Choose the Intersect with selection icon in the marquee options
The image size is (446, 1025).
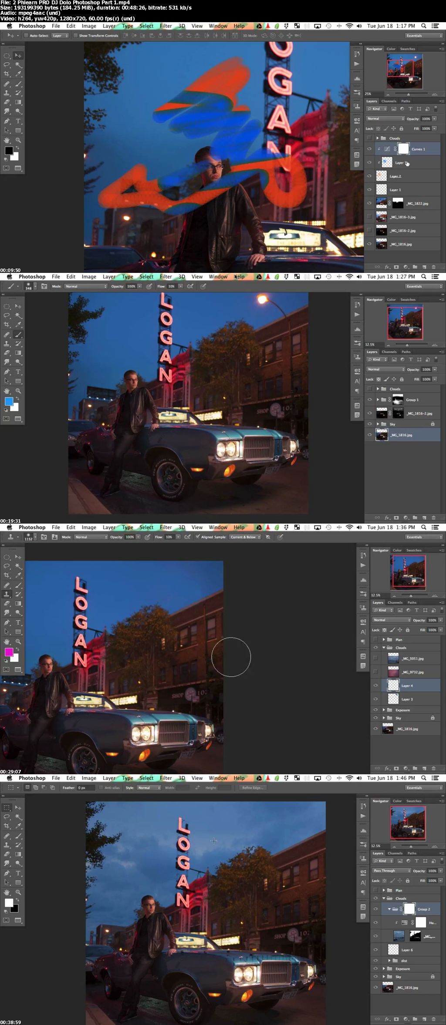[53, 787]
